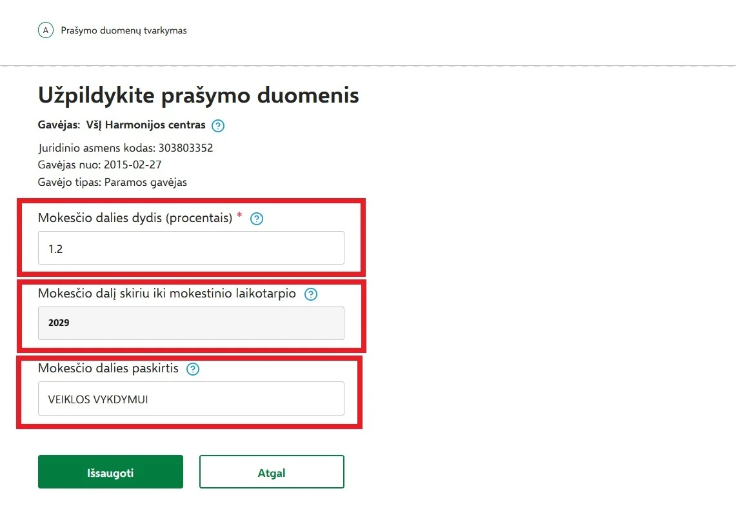
Task: Click the Mokesčio dalies paskirtis label
Action: coord(108,368)
